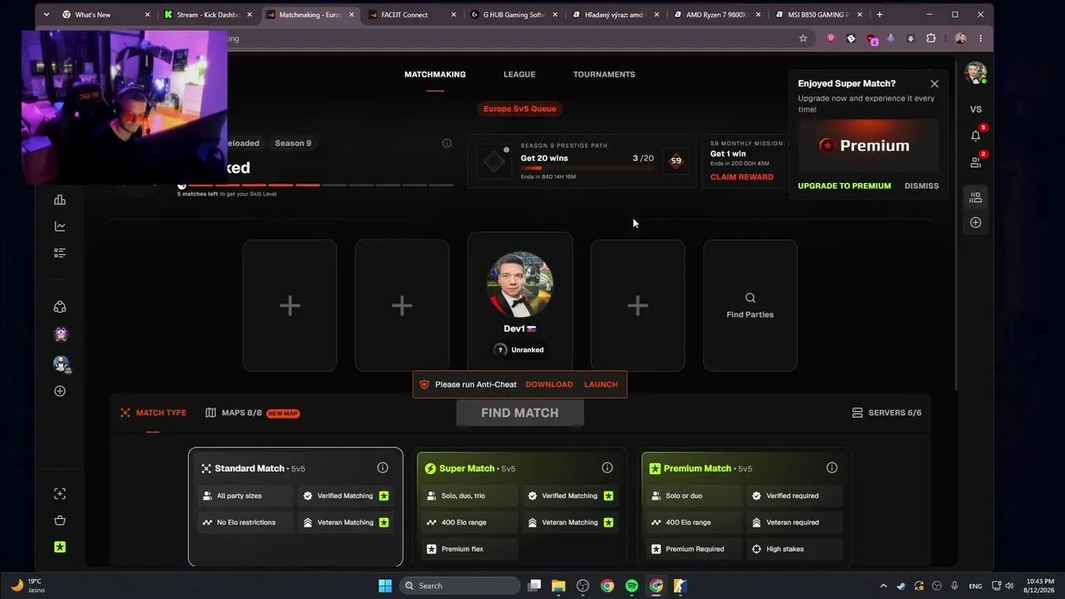Click the Find Match button
1065x599 pixels.
(520, 413)
